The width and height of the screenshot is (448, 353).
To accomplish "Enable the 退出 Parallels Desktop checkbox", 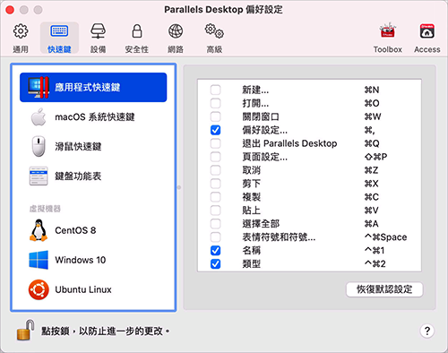I will 215,143.
